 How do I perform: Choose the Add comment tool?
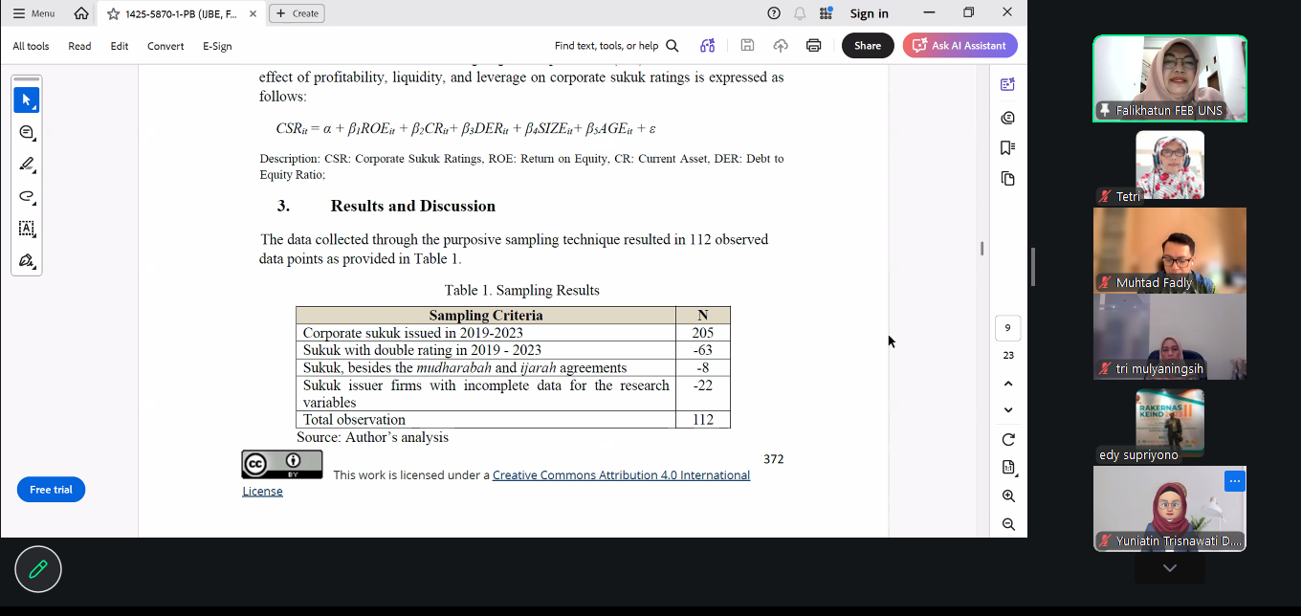(27, 133)
